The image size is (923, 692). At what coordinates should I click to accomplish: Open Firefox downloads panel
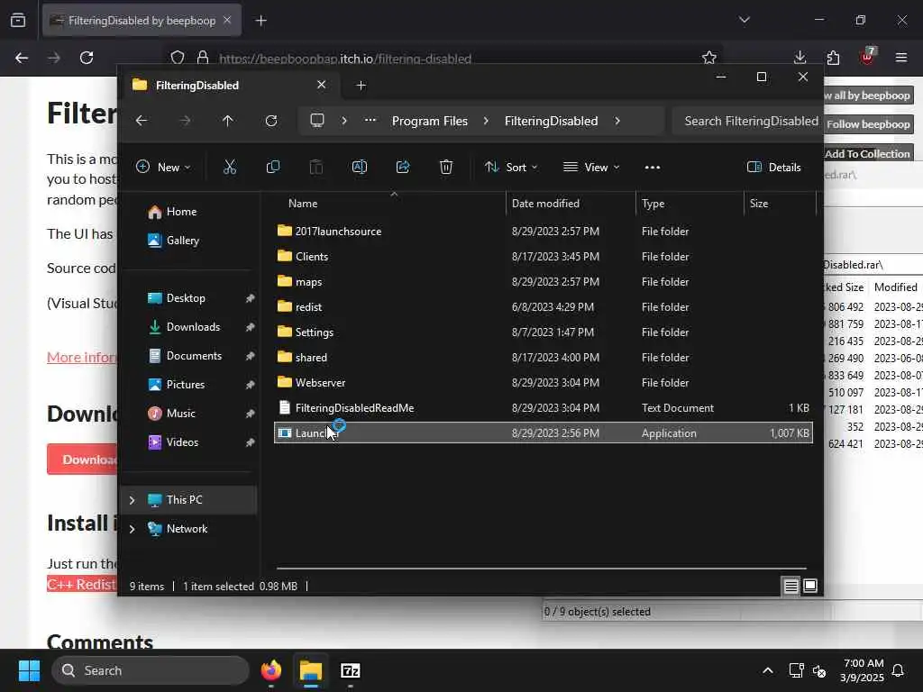pos(800,57)
